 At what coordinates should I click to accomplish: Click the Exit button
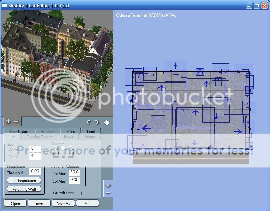click(x=87, y=203)
